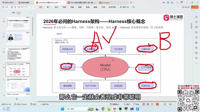Image resolution: width=200 pixels, height=112 pixels.
Task: Click the 分享 share button
Action: [195, 7]
